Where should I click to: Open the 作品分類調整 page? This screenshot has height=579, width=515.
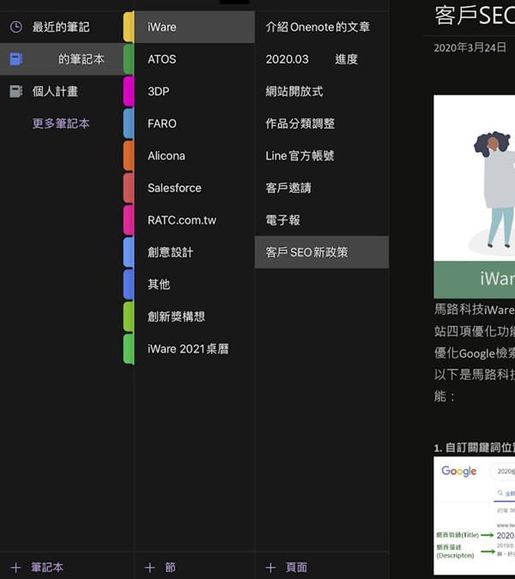click(321, 124)
